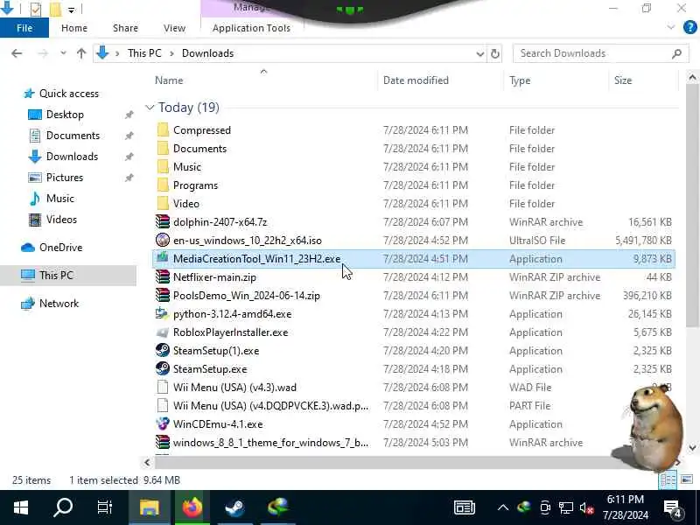Open the Share ribbon tab
Viewport: 700px width, 525px height.
point(125,28)
